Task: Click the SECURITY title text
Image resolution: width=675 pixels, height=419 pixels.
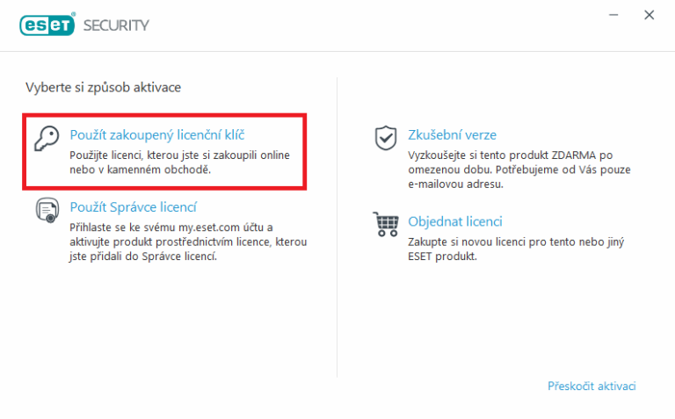Action: coord(116,25)
